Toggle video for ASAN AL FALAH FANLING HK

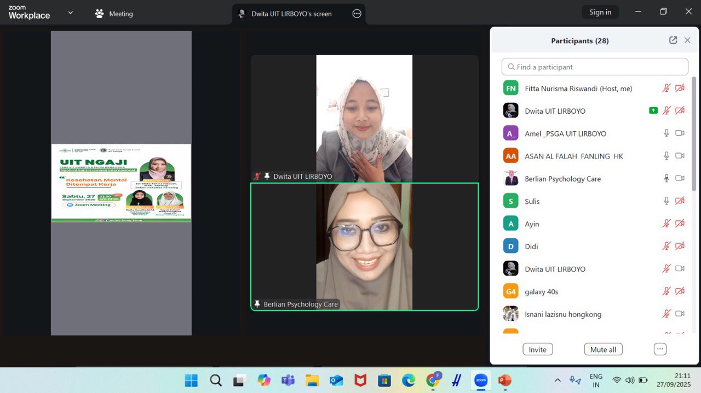(x=680, y=156)
